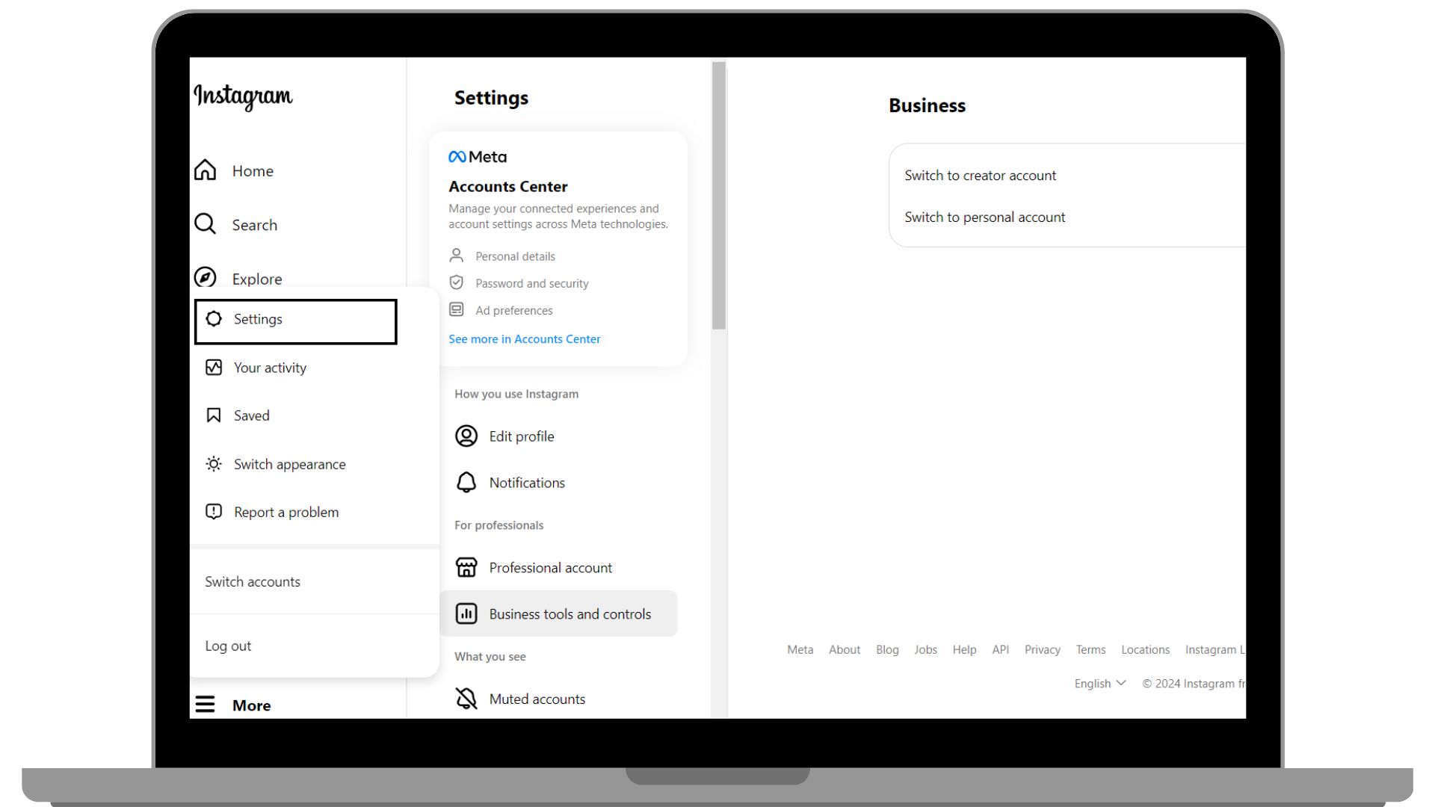Select Personal details in Accounts Center
Viewport: 1435px width, 807px height.
click(x=514, y=256)
